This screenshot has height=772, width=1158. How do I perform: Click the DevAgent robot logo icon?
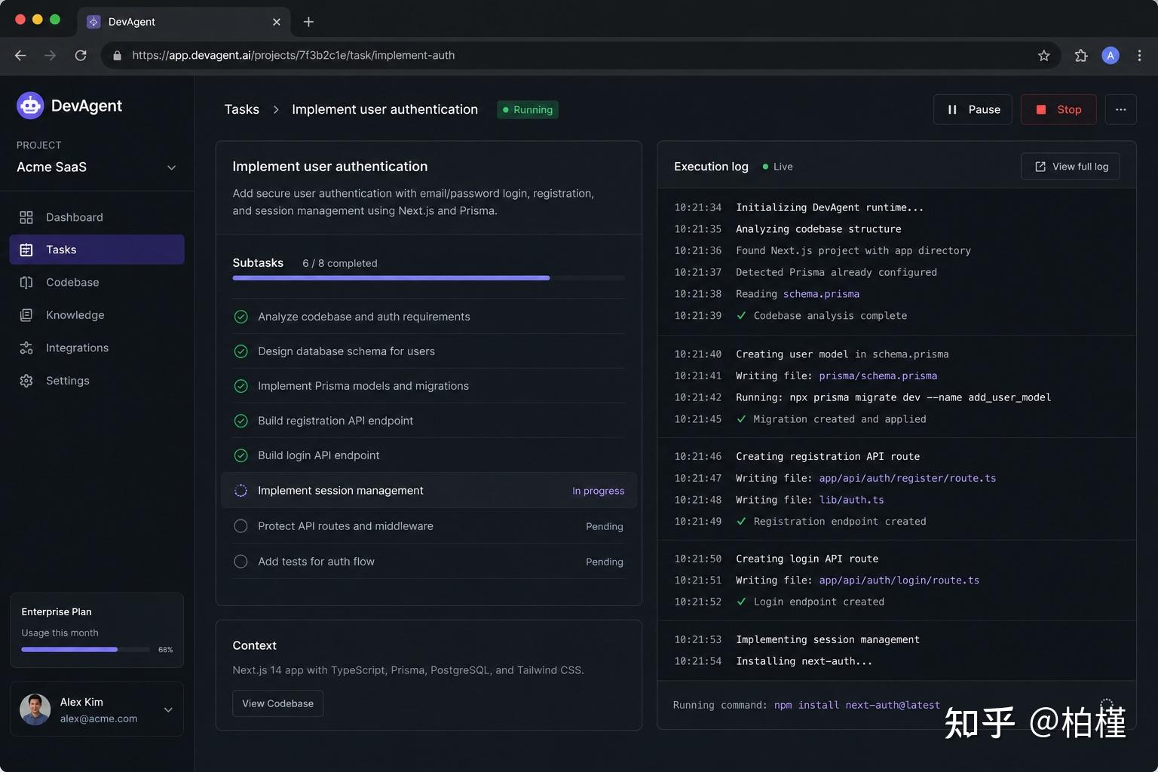pos(30,106)
